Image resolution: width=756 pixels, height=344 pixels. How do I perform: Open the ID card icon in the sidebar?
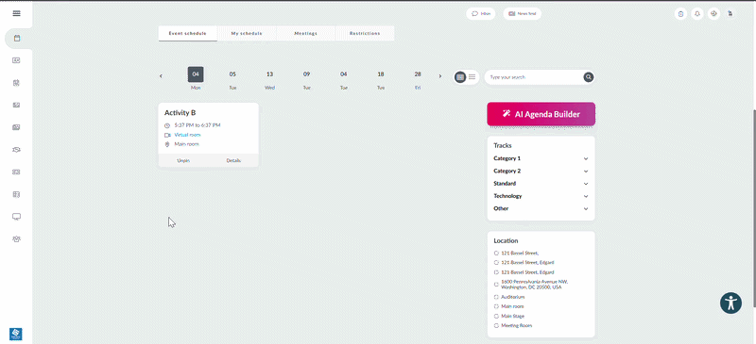point(16,60)
